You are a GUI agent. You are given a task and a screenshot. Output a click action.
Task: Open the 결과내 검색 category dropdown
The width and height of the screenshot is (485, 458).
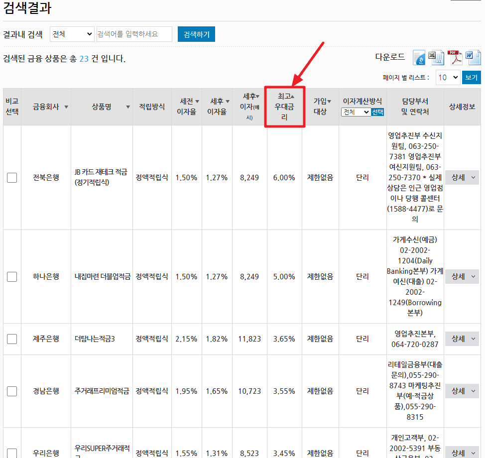pos(72,34)
